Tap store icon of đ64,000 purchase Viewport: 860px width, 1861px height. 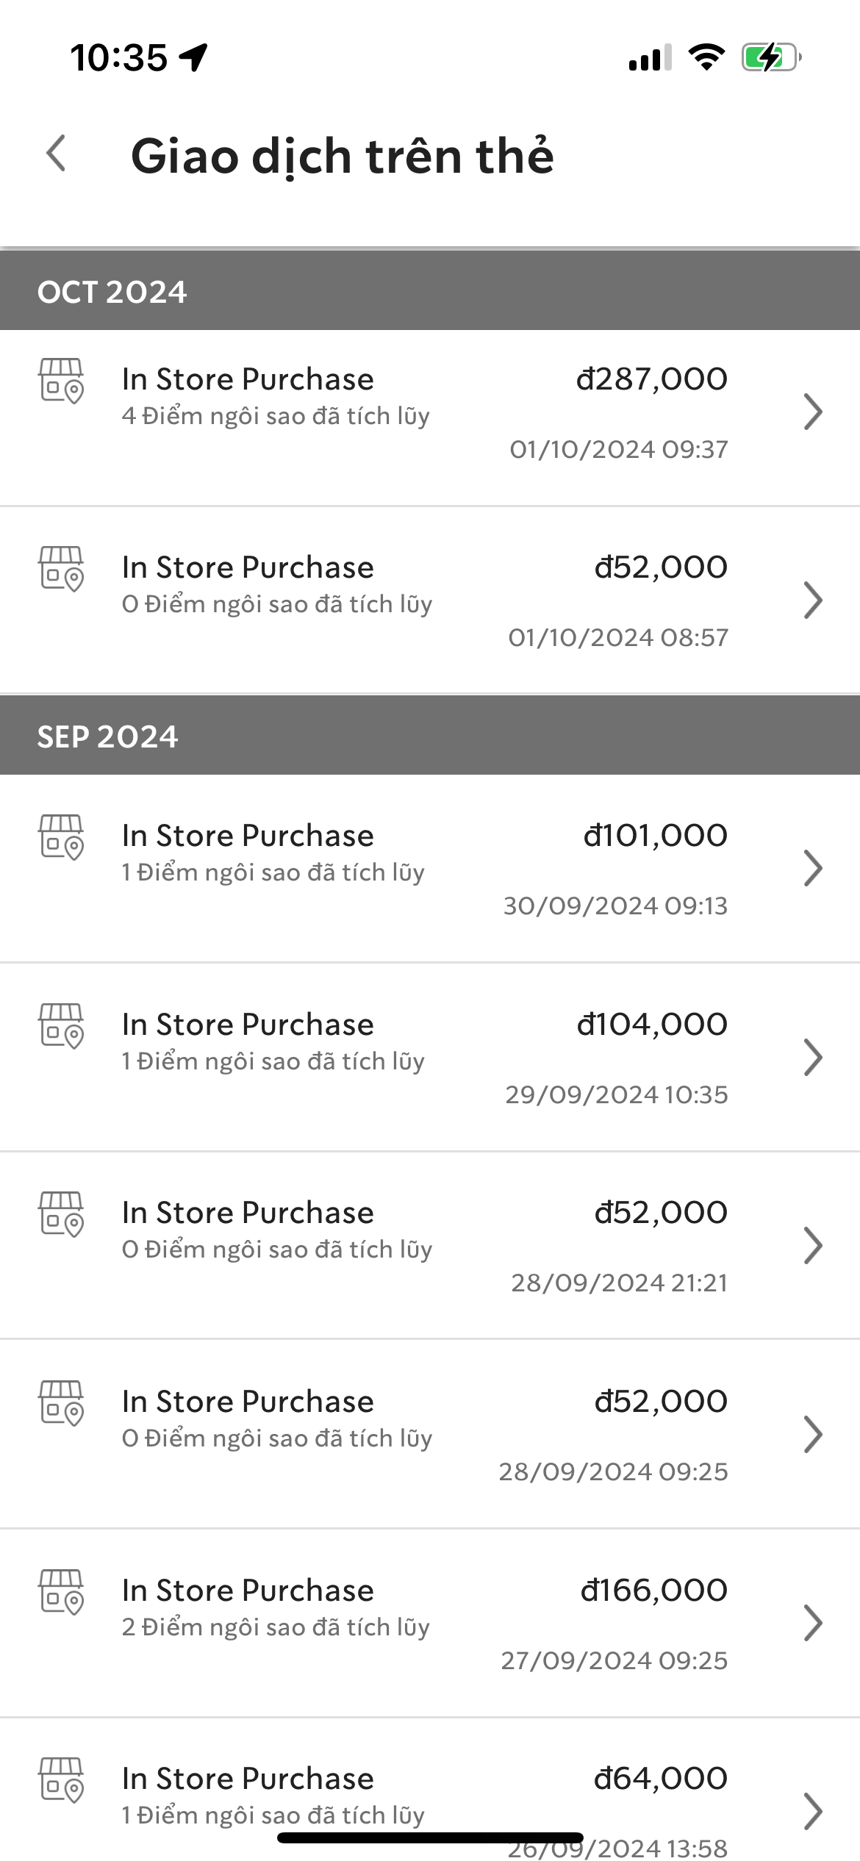61,1780
